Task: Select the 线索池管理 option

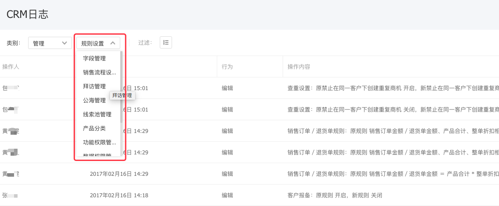Action: tap(97, 114)
